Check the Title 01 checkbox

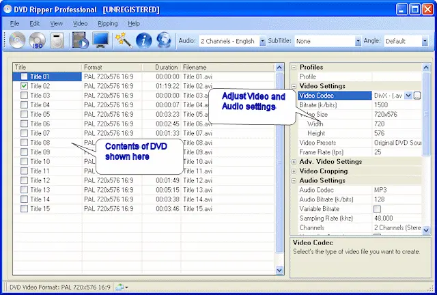(x=25, y=76)
